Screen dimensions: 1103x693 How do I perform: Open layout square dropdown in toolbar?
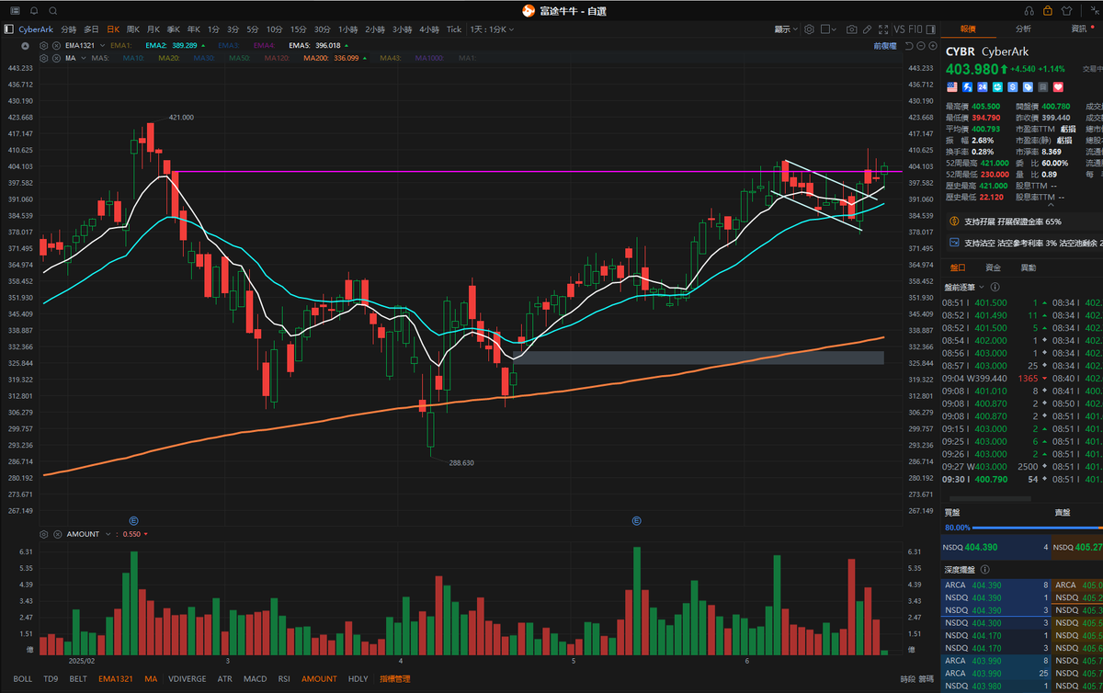tap(828, 29)
